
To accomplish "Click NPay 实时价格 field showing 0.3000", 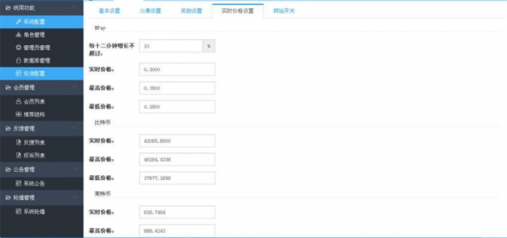I will (x=177, y=70).
